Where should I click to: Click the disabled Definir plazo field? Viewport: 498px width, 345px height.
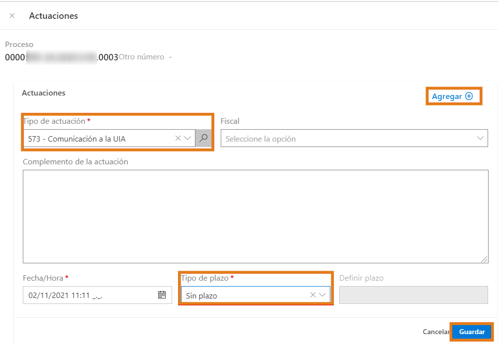pyautogui.click(x=413, y=295)
